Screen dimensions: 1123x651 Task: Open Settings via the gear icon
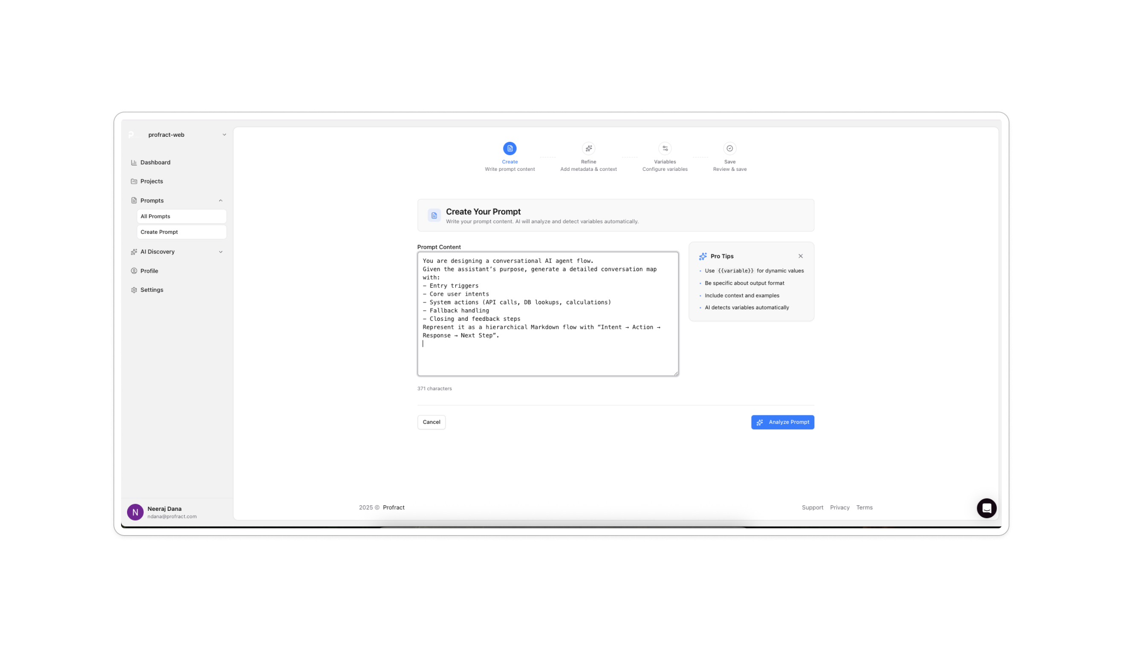(135, 289)
